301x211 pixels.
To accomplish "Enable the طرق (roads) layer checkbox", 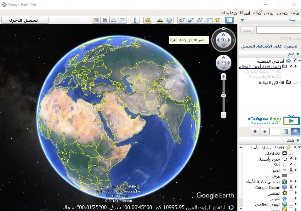I will [291, 176].
